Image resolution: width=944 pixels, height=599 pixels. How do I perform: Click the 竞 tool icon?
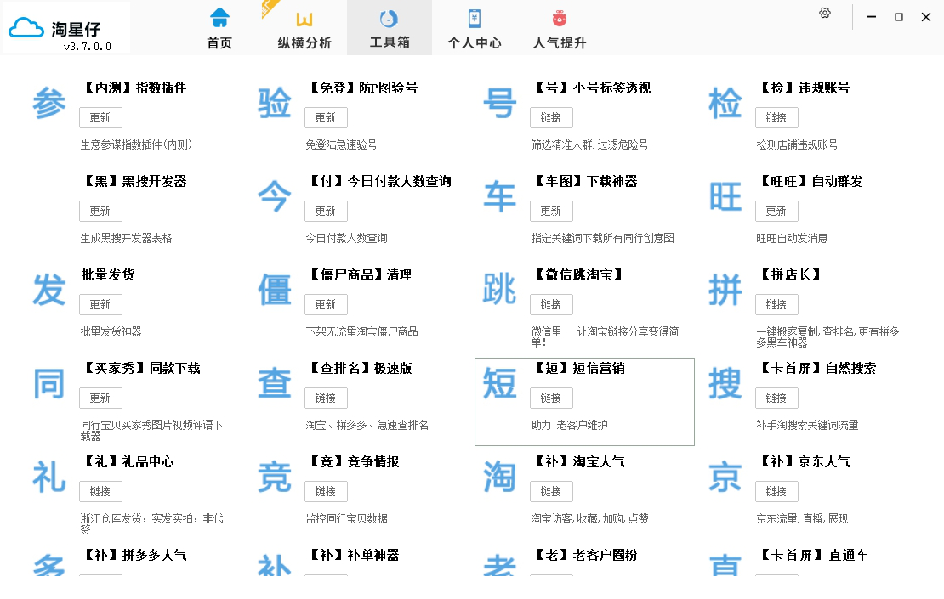(x=275, y=477)
